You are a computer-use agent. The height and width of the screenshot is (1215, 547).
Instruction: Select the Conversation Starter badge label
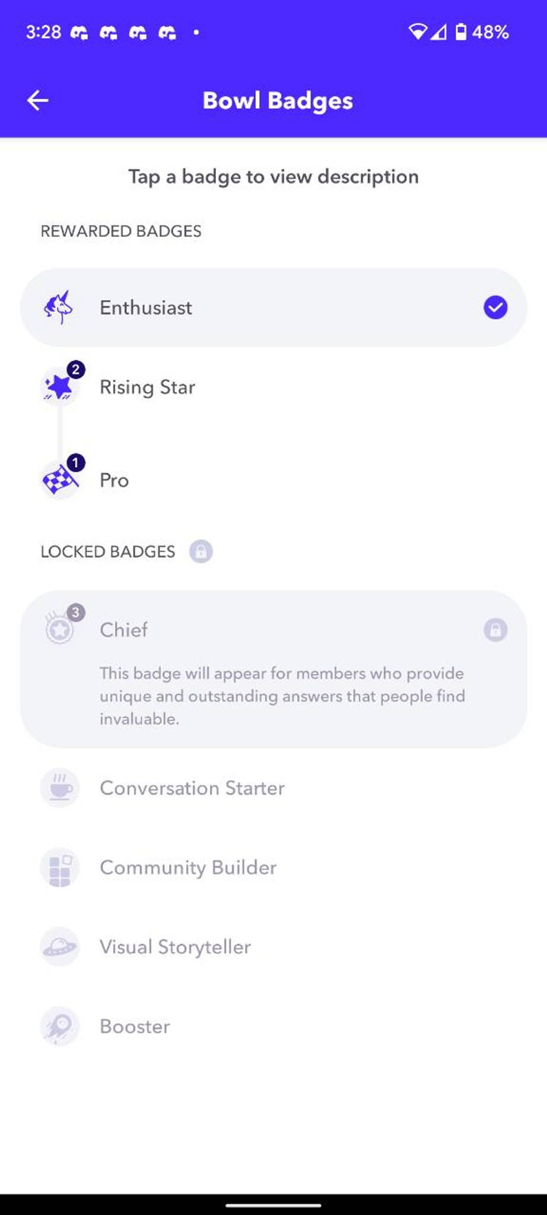tap(192, 788)
